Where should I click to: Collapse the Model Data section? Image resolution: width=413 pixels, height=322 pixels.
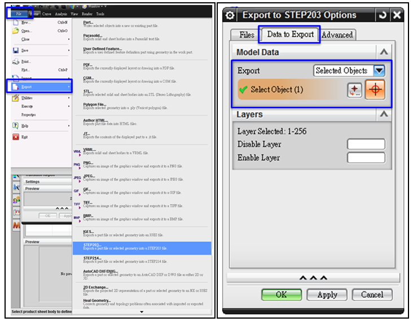pos(384,52)
